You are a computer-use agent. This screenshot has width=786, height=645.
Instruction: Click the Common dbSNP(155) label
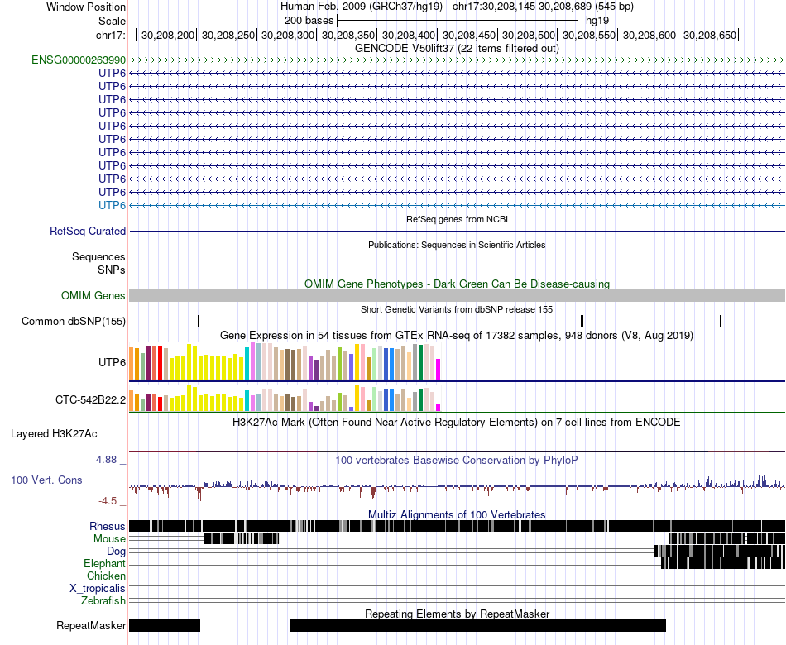(x=74, y=321)
